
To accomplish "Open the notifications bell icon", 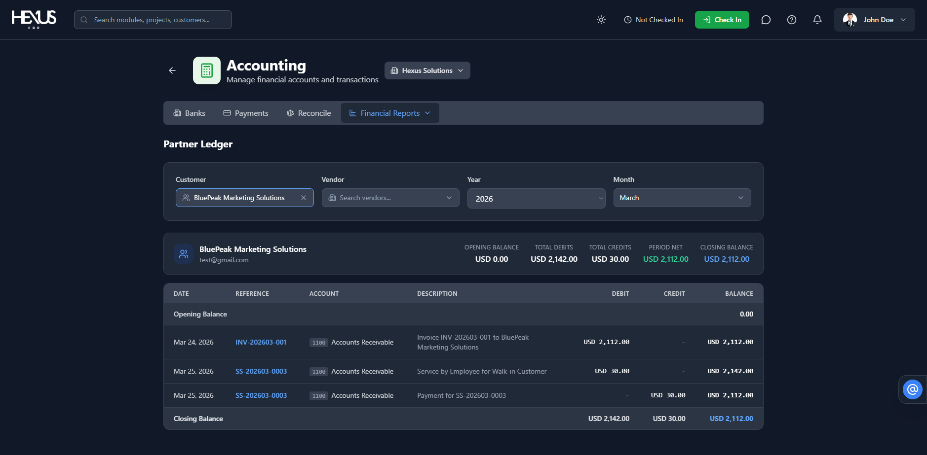I will 817,20.
